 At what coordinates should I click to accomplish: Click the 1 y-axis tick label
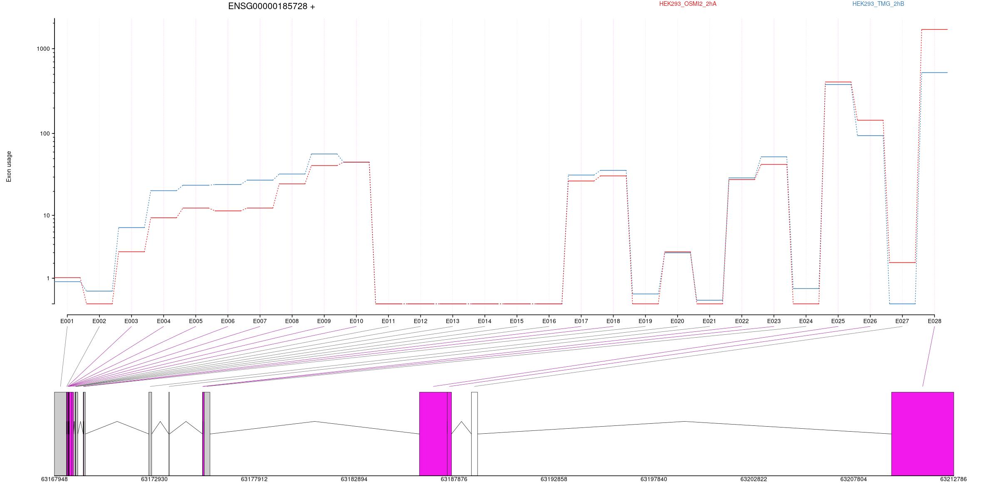[48, 278]
